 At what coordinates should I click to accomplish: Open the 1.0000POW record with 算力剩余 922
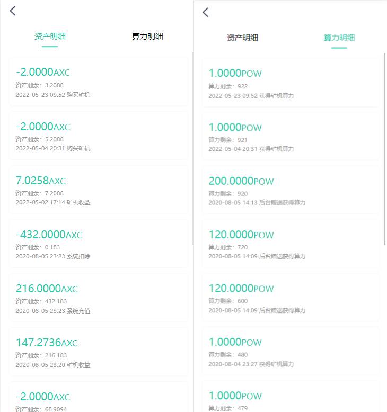[291, 83]
